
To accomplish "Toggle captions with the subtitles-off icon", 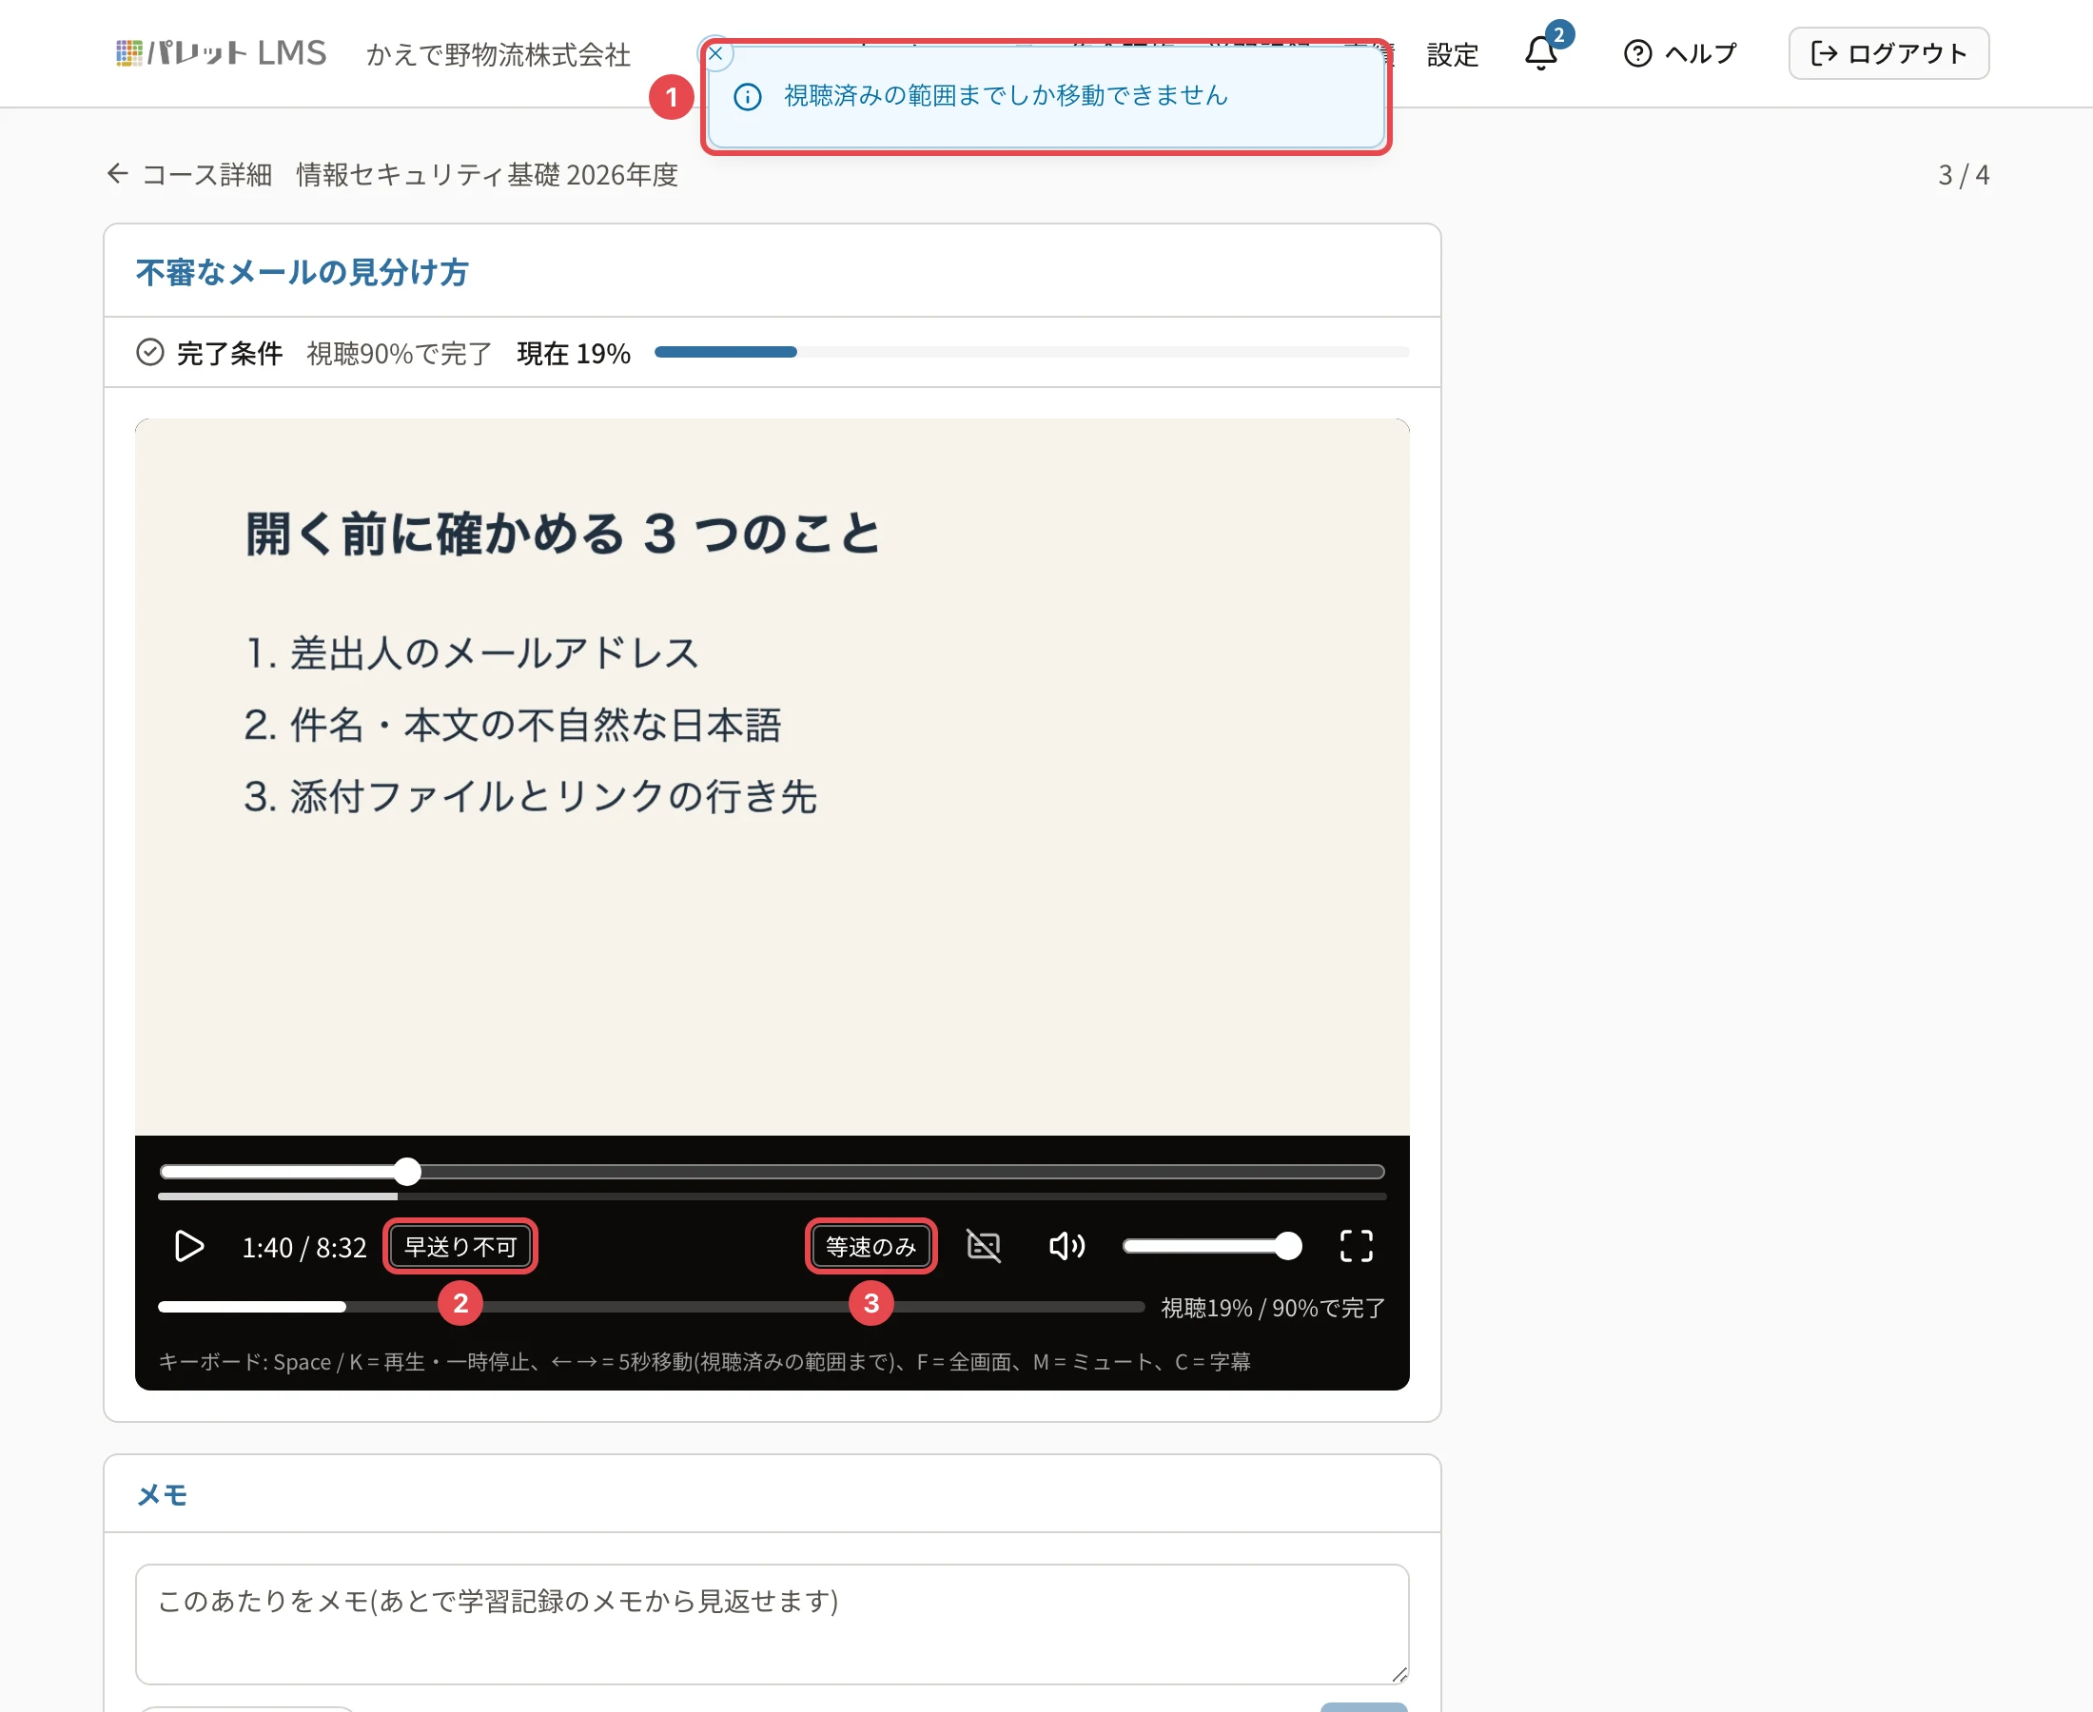I will [984, 1247].
